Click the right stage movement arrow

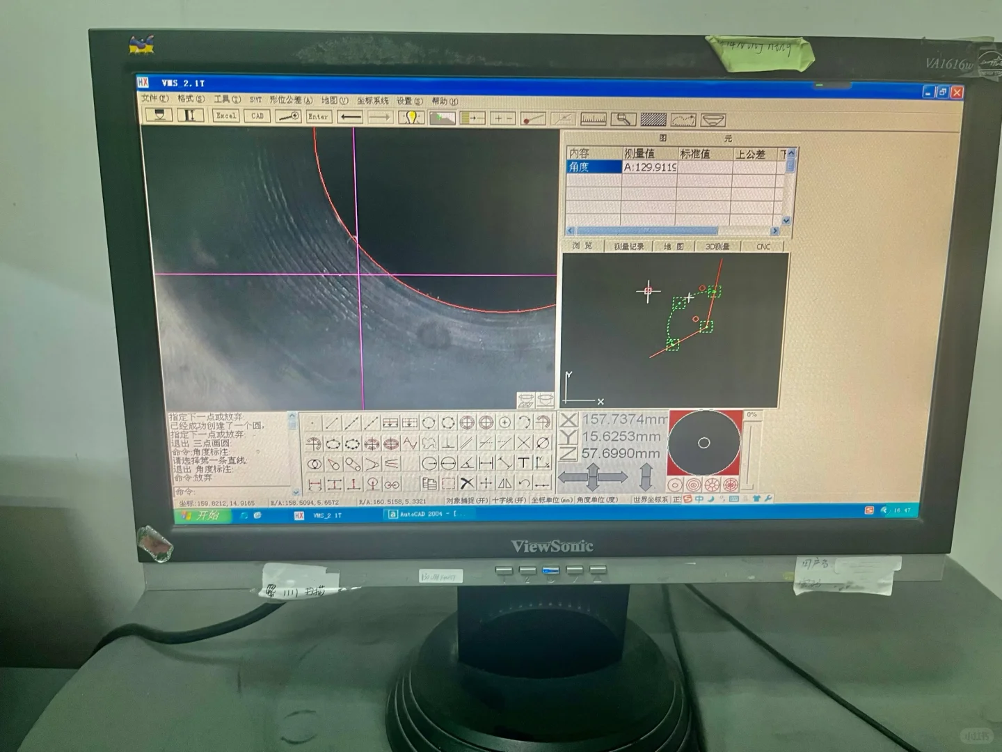pos(613,478)
